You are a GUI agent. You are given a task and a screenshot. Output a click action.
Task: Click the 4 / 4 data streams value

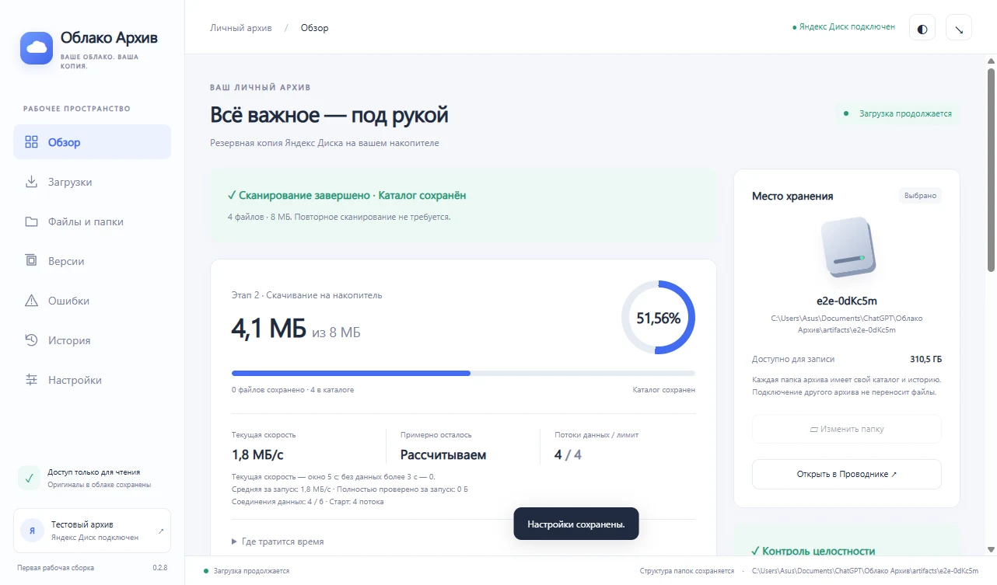click(568, 455)
